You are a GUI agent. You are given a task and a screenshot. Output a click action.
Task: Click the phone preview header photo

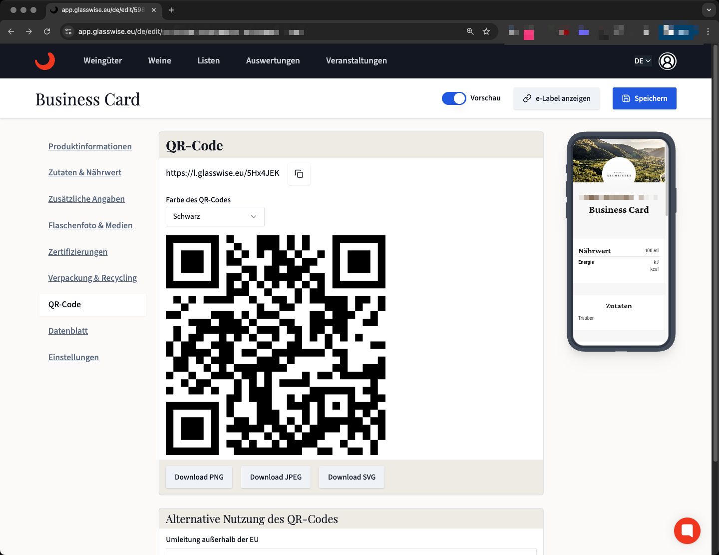point(619,161)
